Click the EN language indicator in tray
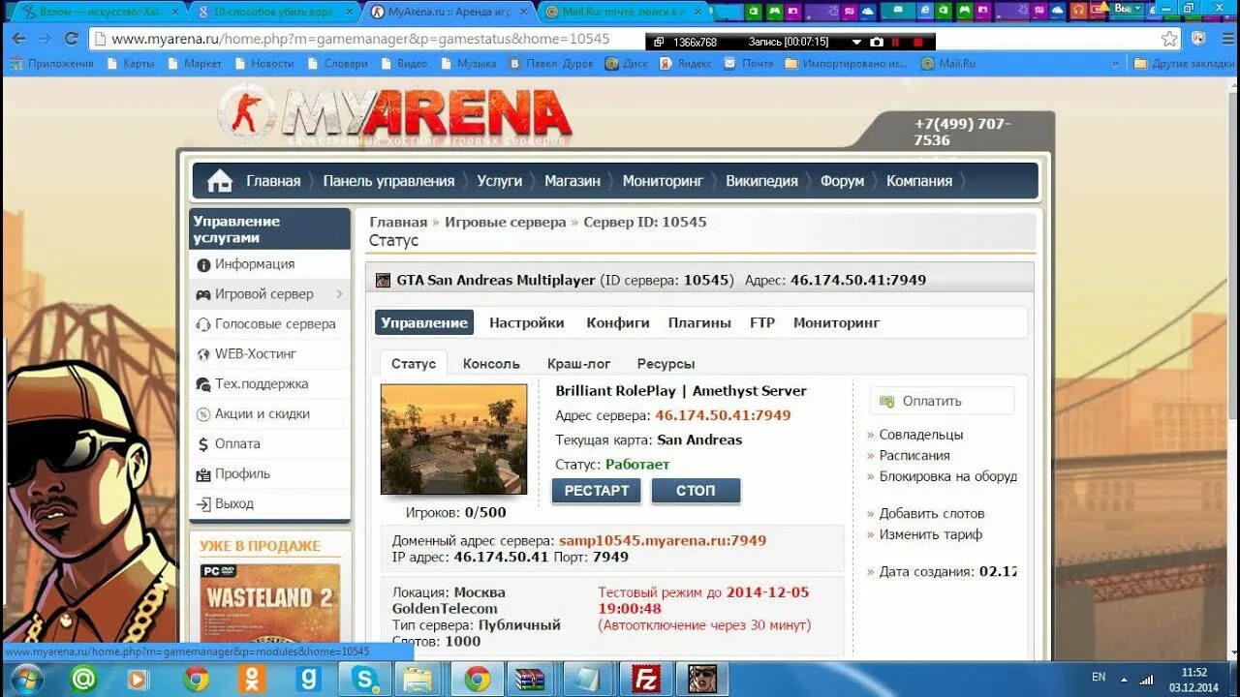 click(x=1099, y=678)
